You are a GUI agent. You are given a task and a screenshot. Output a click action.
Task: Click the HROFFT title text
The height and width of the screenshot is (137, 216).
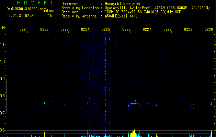coord(35,3)
